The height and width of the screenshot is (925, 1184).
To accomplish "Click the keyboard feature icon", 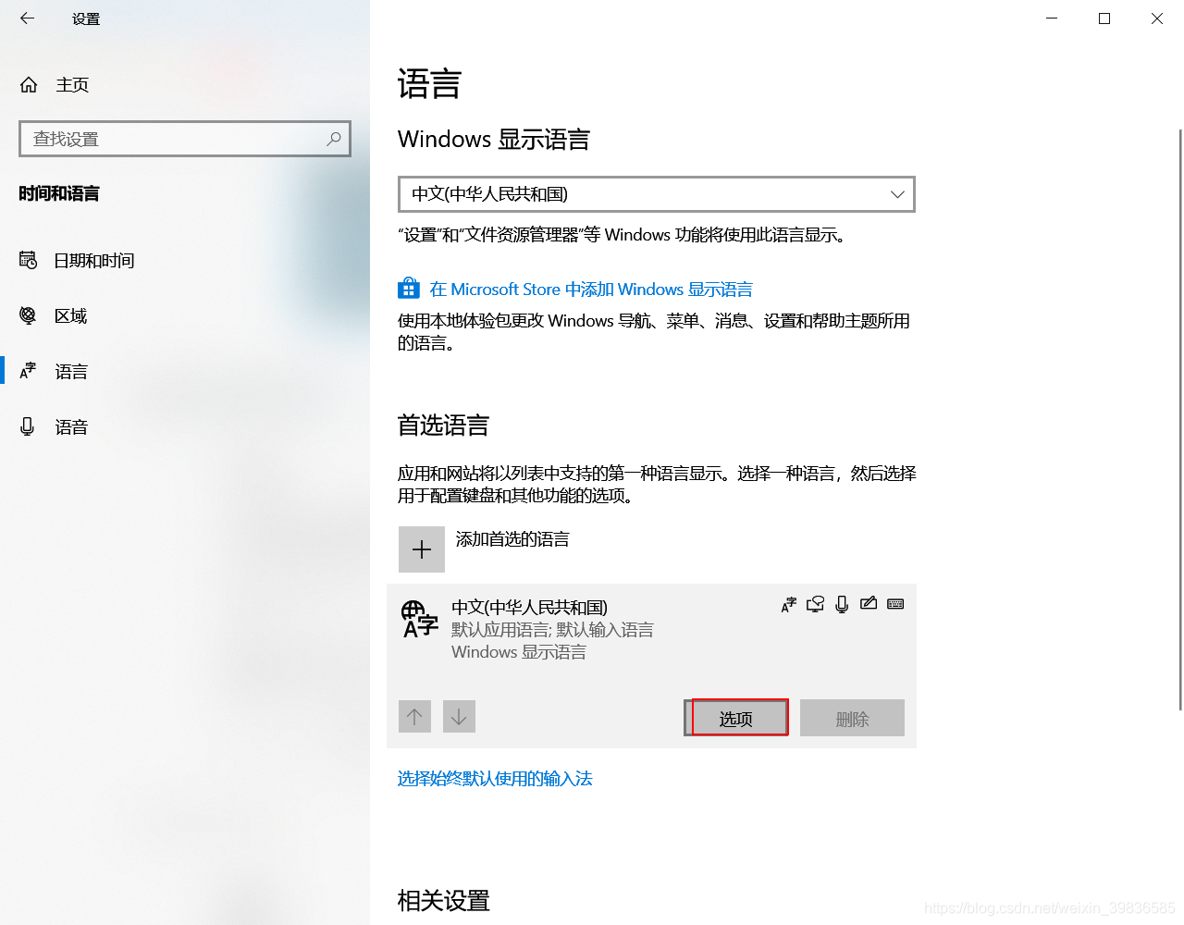I will [895, 604].
